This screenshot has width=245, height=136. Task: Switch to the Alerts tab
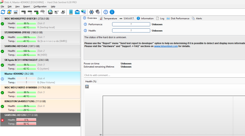(x=197, y=18)
